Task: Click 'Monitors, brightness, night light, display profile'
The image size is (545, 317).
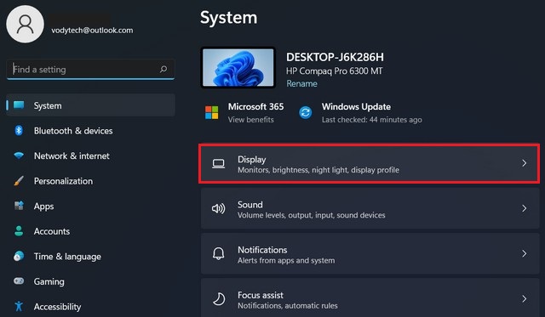Action: pyautogui.click(x=318, y=170)
